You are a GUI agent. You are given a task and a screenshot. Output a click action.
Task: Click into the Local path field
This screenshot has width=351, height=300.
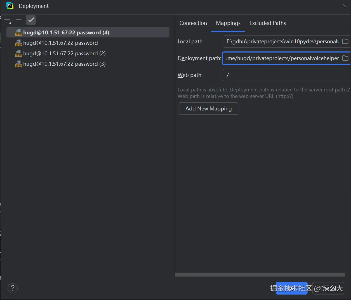[x=282, y=41]
